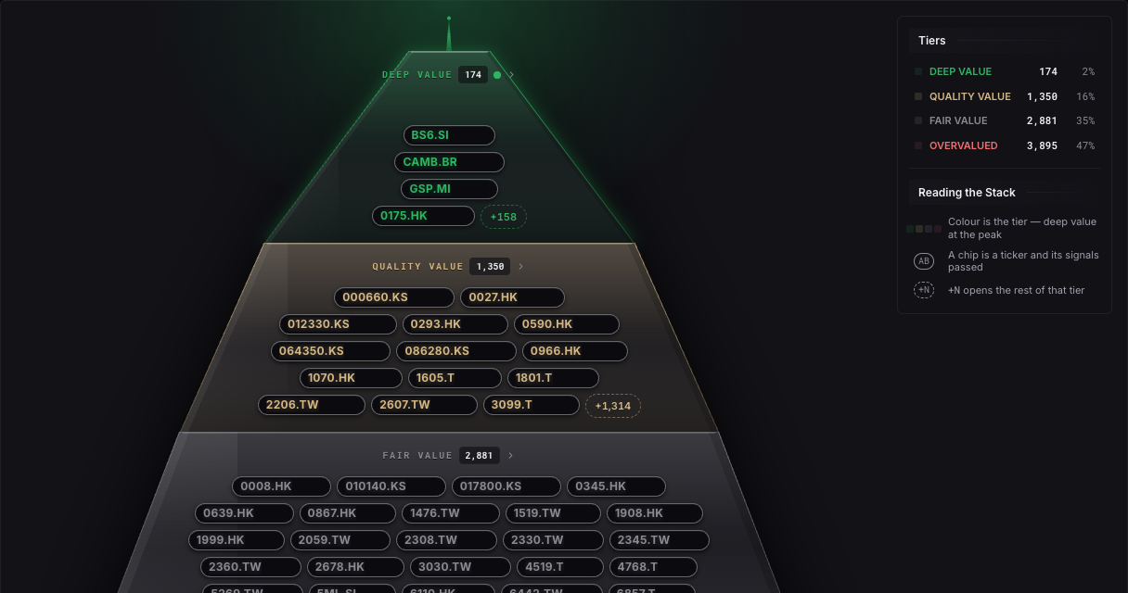Open the 000660.KS chip
This screenshot has width=1128, height=593.
(x=394, y=297)
